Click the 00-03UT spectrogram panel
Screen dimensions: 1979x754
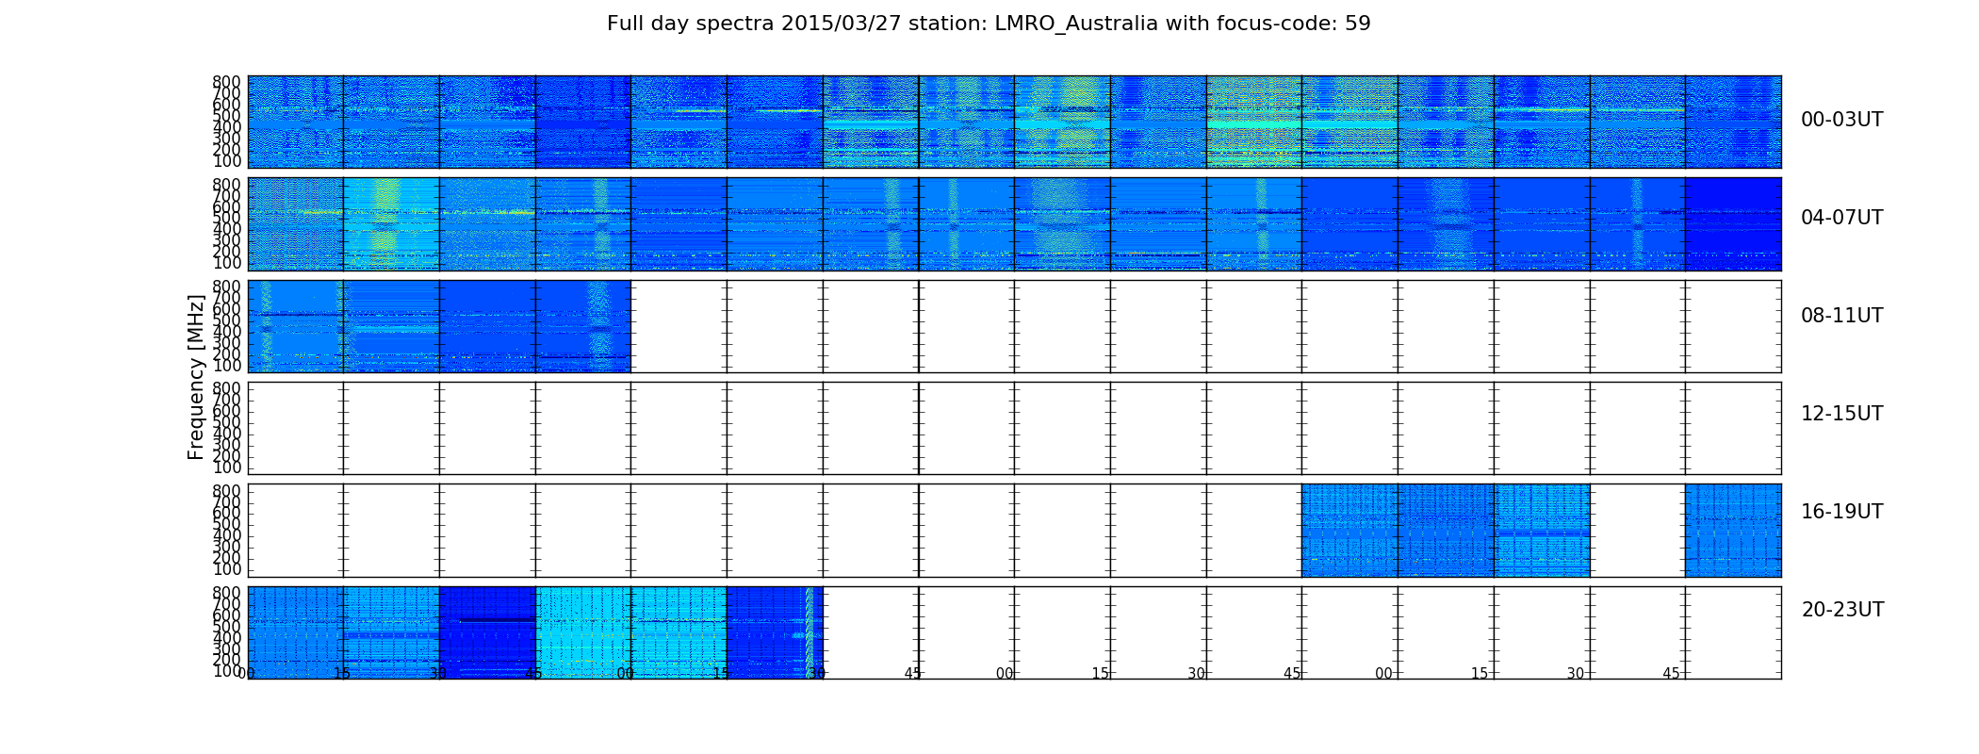point(1014,122)
